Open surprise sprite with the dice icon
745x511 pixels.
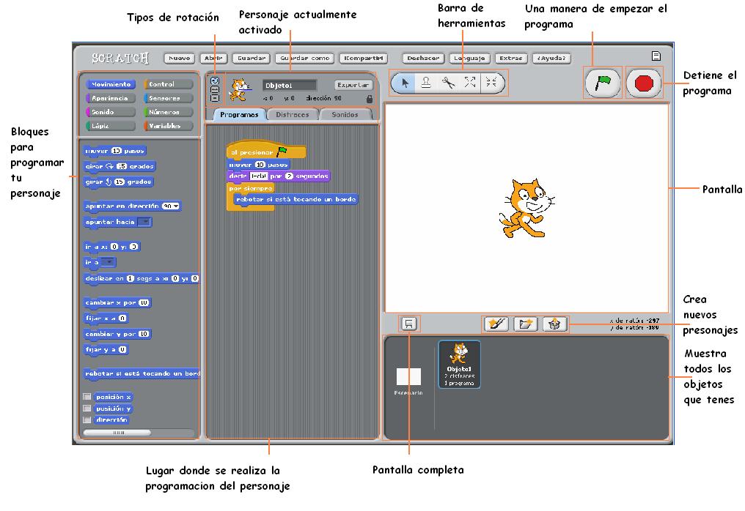pos(554,324)
